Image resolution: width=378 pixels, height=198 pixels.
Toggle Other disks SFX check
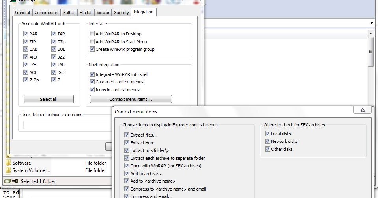268,149
